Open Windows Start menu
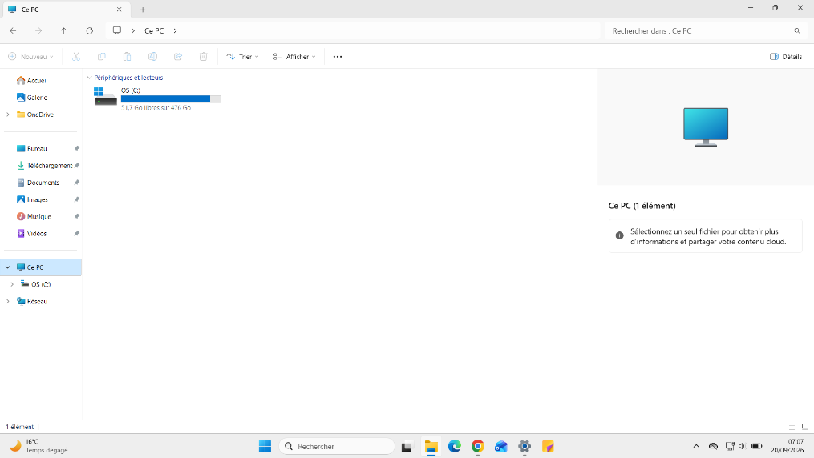 (265, 446)
